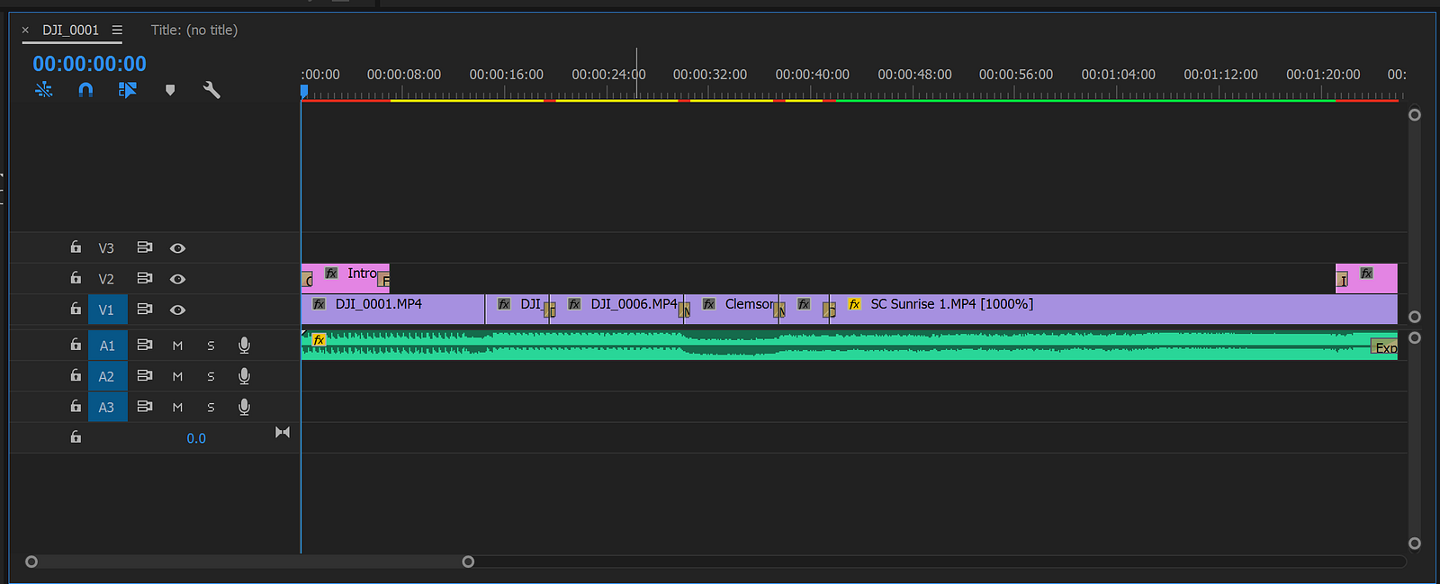1440x584 pixels.
Task: Click fx badge on Intro clip
Action: [331, 273]
